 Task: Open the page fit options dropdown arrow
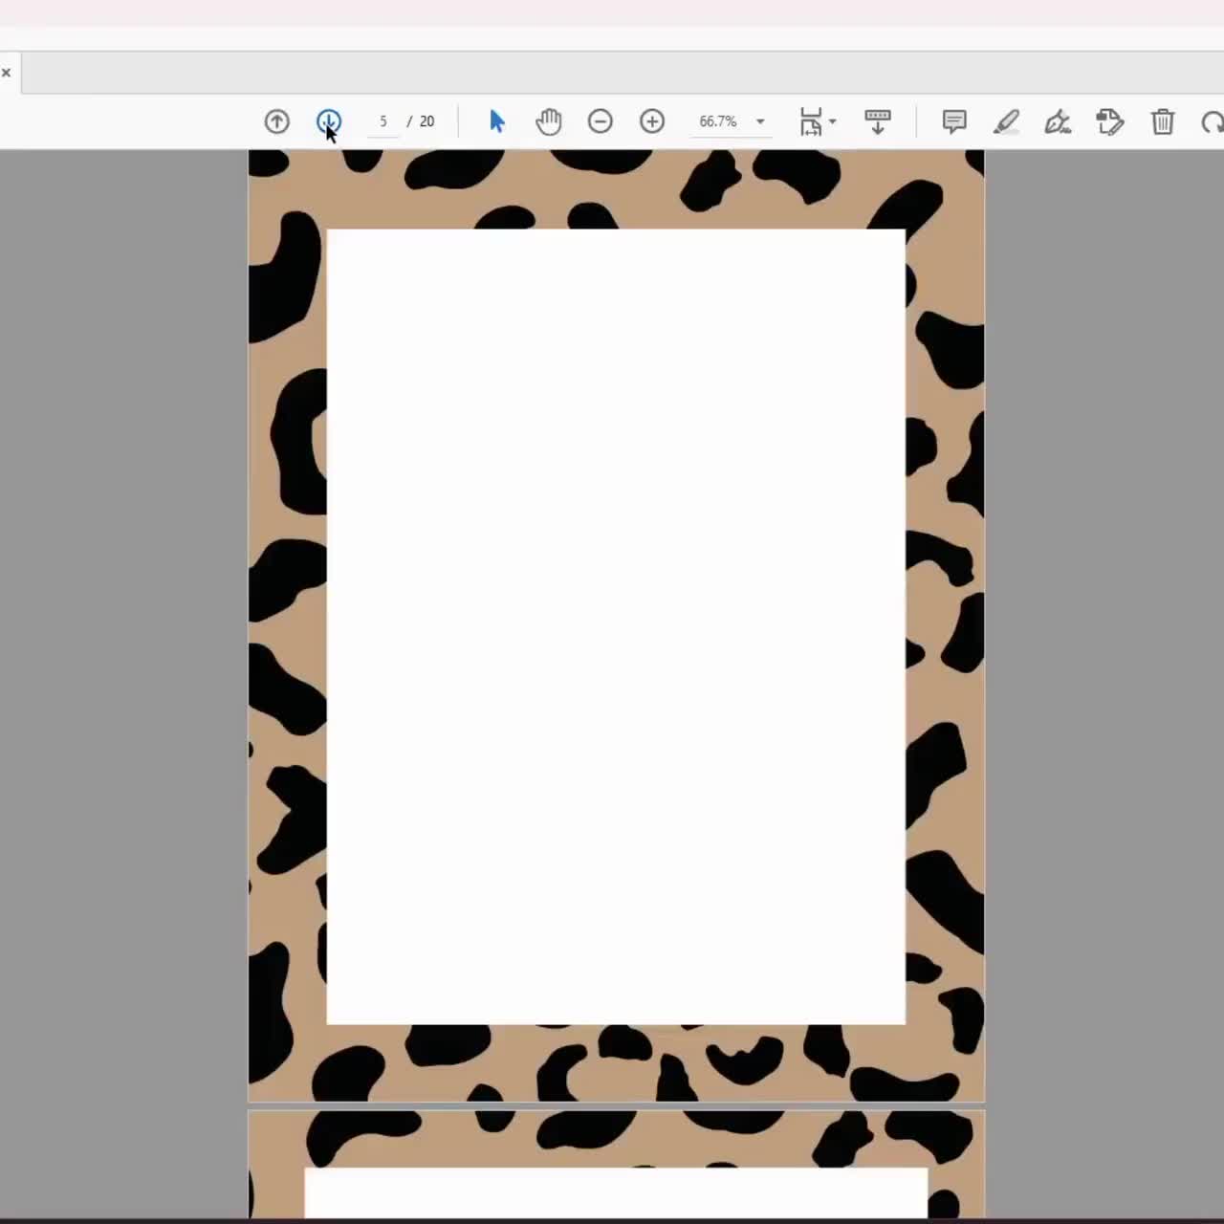coord(833,124)
